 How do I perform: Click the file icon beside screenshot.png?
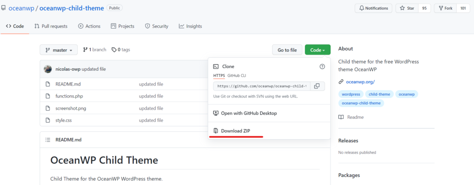(x=48, y=108)
